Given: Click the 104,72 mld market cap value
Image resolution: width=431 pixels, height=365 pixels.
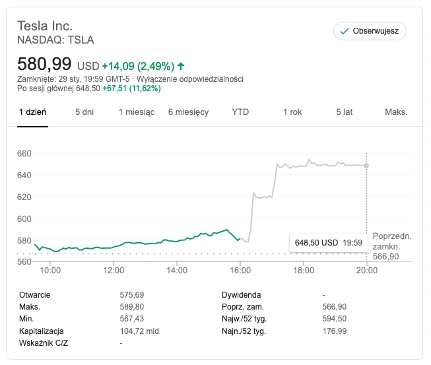Looking at the screenshot, I should coord(139,331).
